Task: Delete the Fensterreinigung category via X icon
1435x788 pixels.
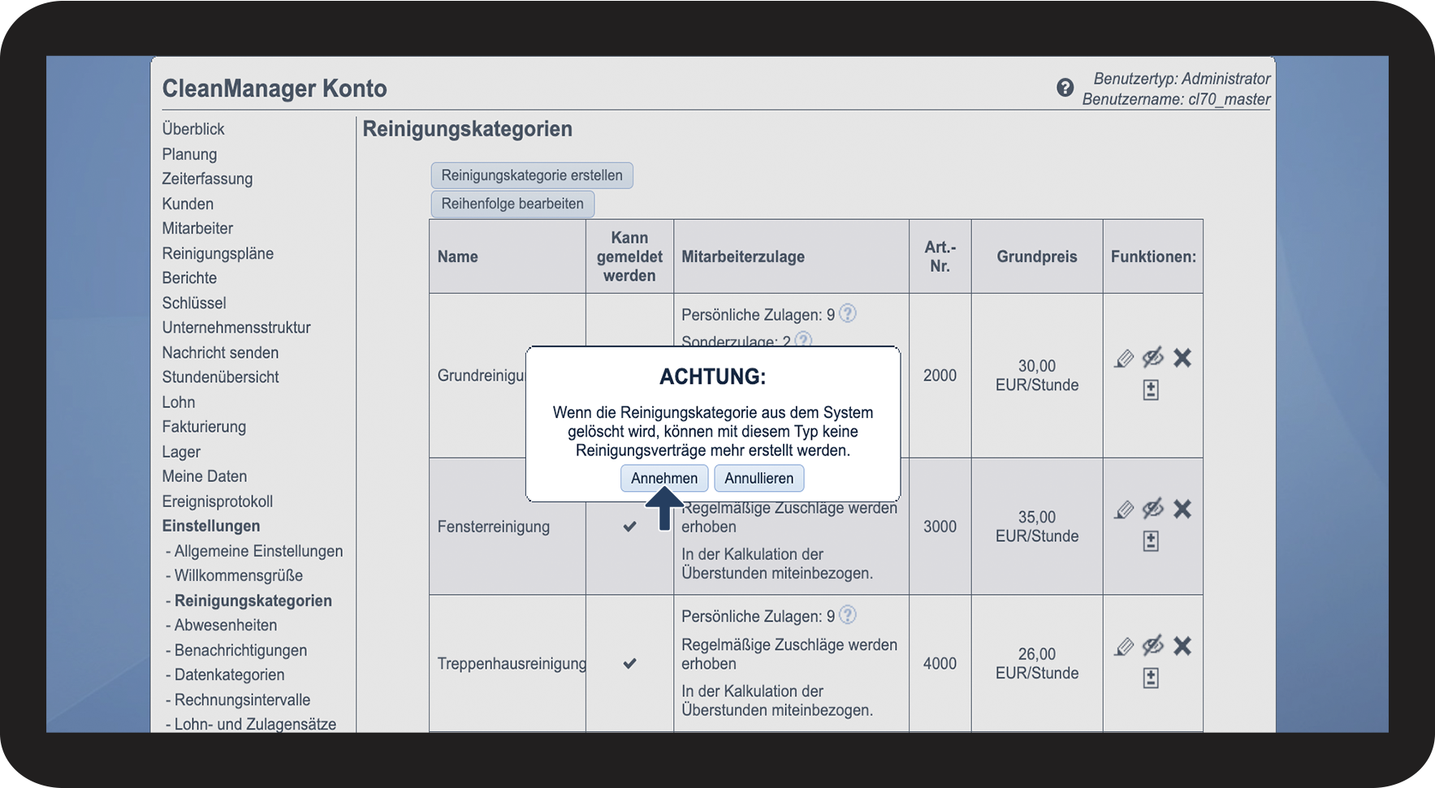Action: [x=1182, y=509]
